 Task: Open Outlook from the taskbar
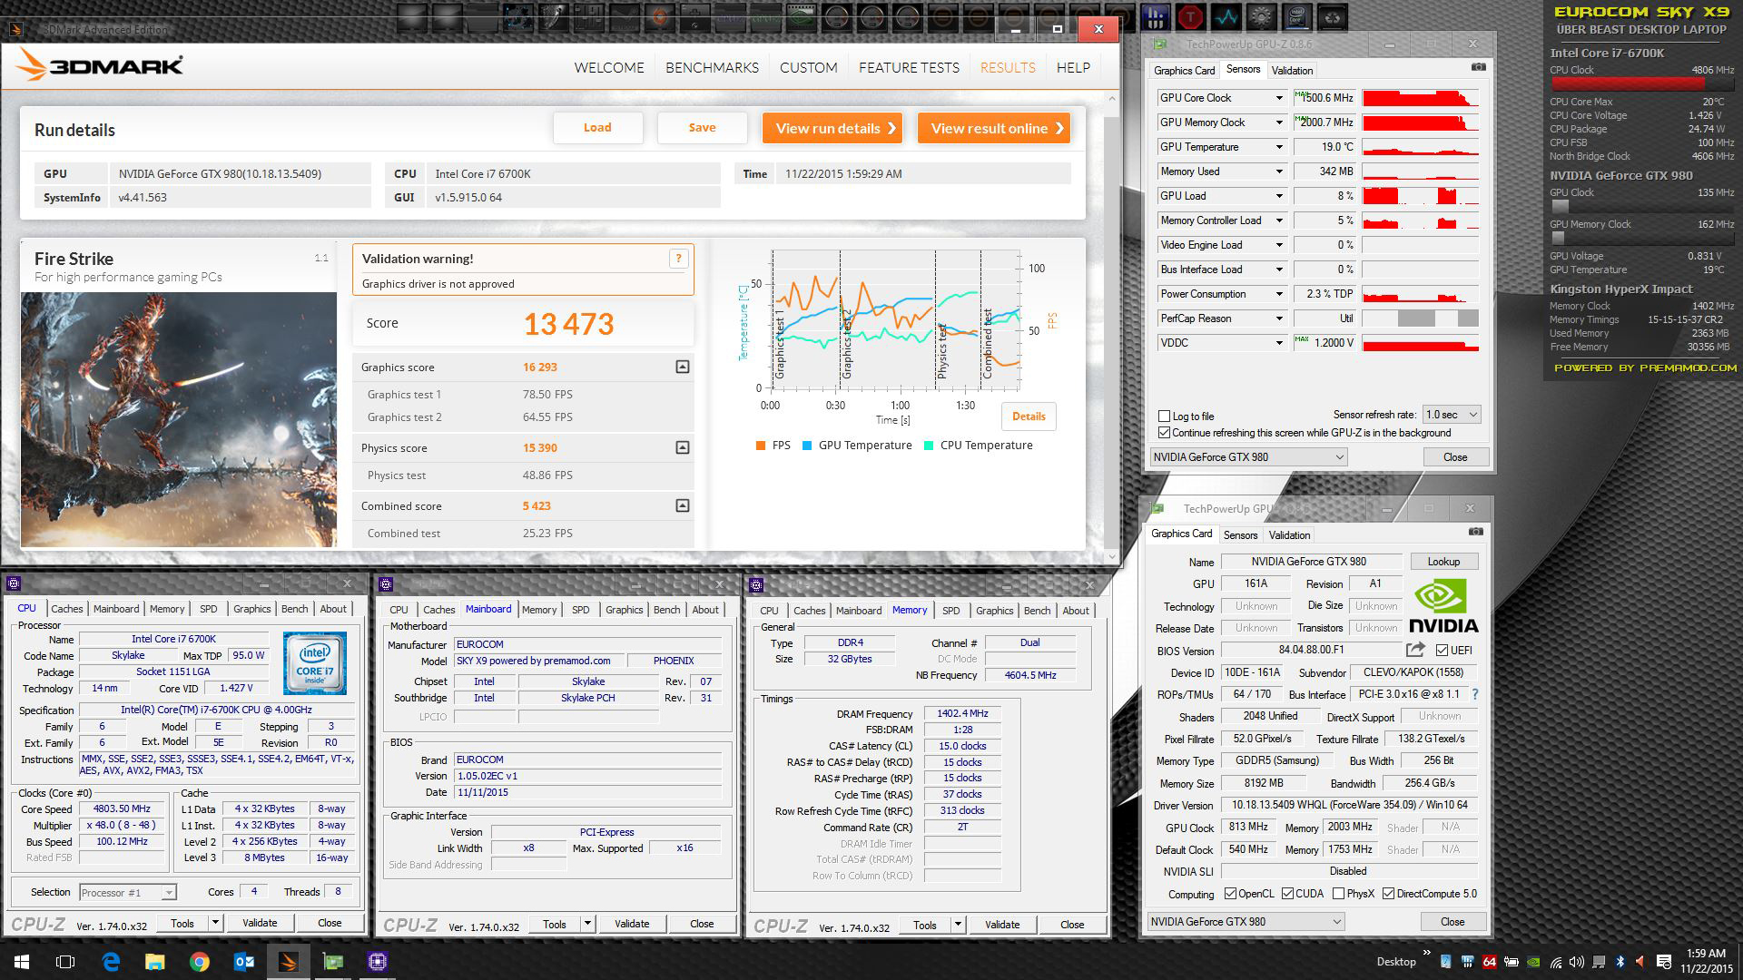[x=244, y=962]
